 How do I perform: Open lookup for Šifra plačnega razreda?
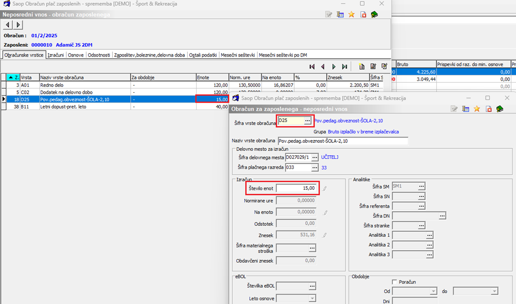click(x=315, y=167)
